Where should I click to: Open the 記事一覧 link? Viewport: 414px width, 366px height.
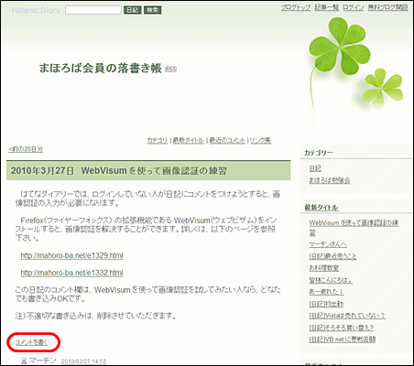click(327, 7)
